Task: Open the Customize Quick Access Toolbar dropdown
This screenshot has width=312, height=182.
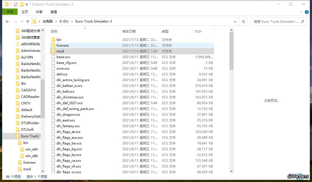Action: pyautogui.click(x=27, y=5)
